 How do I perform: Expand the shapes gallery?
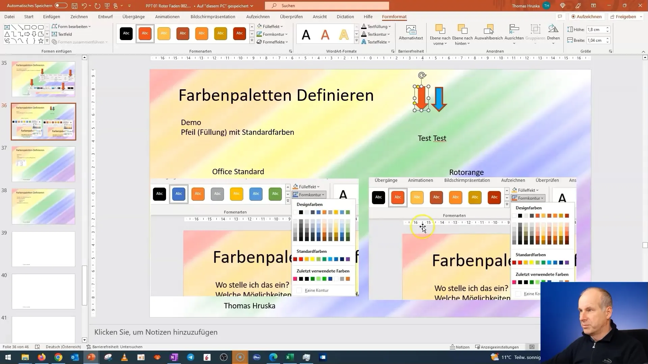(x=47, y=41)
